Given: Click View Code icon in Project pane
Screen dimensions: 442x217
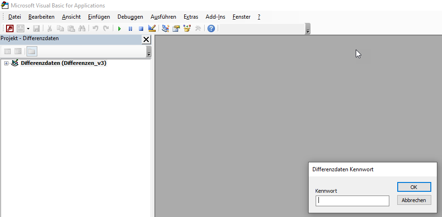Looking at the screenshot, I should pos(7,51).
